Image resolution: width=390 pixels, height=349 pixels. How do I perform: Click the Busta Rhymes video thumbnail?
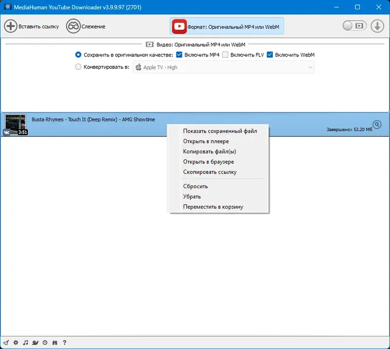click(15, 124)
